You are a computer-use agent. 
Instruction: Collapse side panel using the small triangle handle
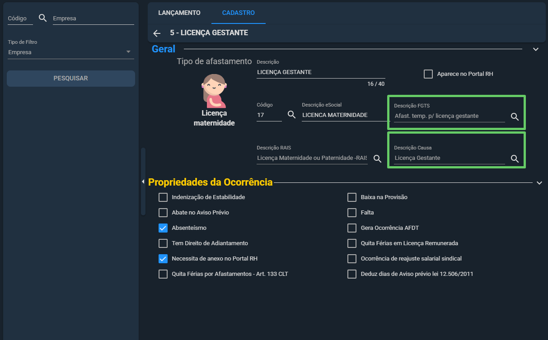point(143,182)
